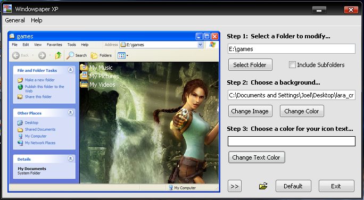Click the Change Image button
This screenshot has width=364, height=200.
coord(250,111)
